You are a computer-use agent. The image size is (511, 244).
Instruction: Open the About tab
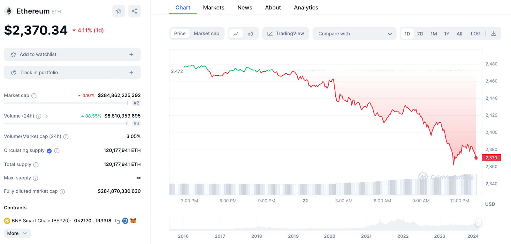coord(273,8)
